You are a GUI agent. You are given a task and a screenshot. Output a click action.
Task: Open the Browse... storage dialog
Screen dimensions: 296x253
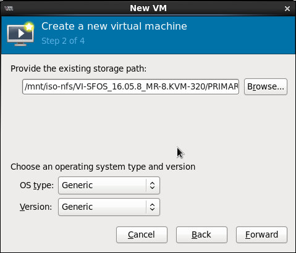click(266, 86)
